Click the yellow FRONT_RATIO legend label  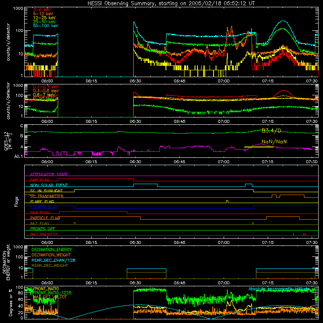pyautogui.click(x=46, y=289)
